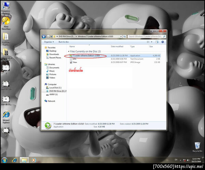The image size is (205, 170).
Task: Toggle the preview pane icon
Action: [157, 42]
